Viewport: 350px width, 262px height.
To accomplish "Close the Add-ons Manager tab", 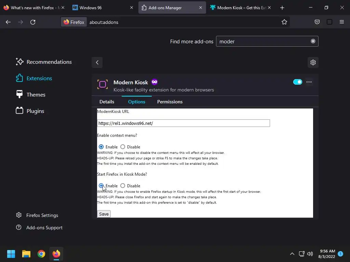I will [x=200, y=8].
